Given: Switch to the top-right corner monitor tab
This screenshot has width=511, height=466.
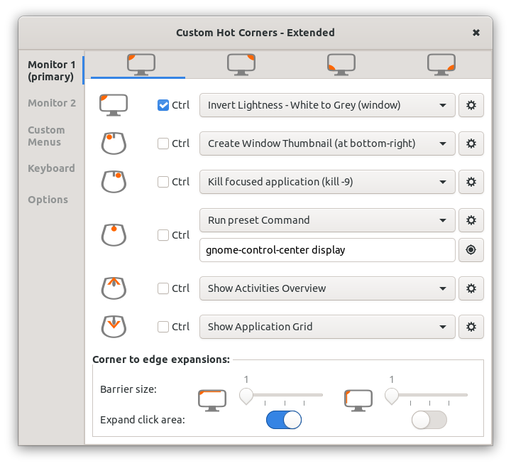Looking at the screenshot, I should point(241,65).
